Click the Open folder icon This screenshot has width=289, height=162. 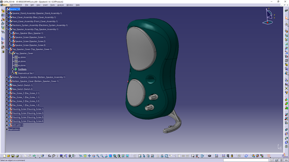pos(8,156)
